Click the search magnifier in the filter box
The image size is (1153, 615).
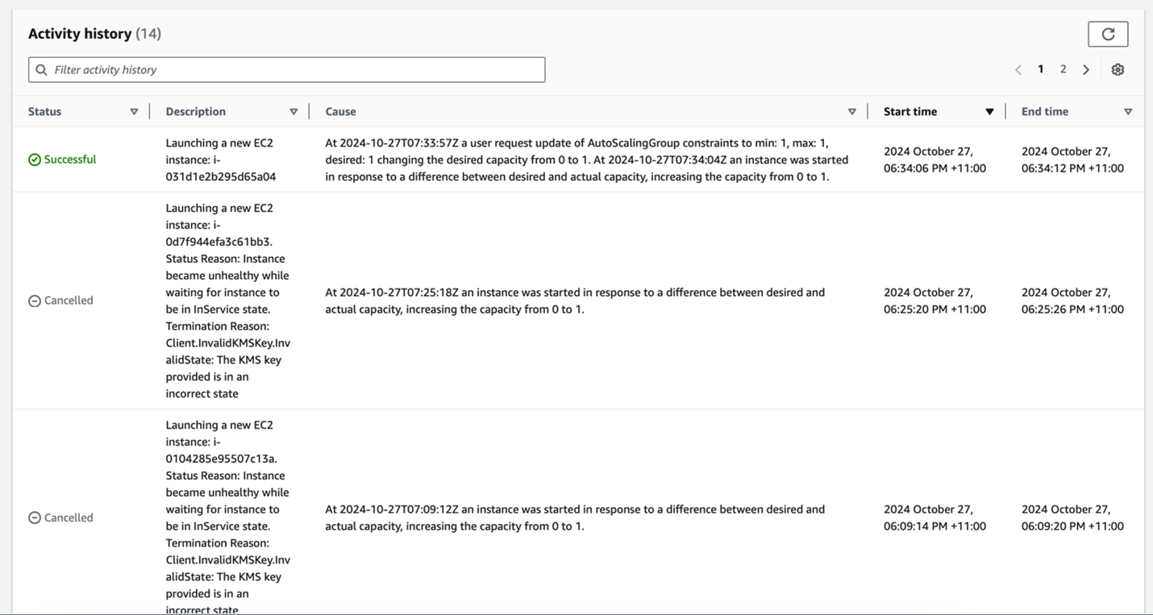tap(41, 69)
